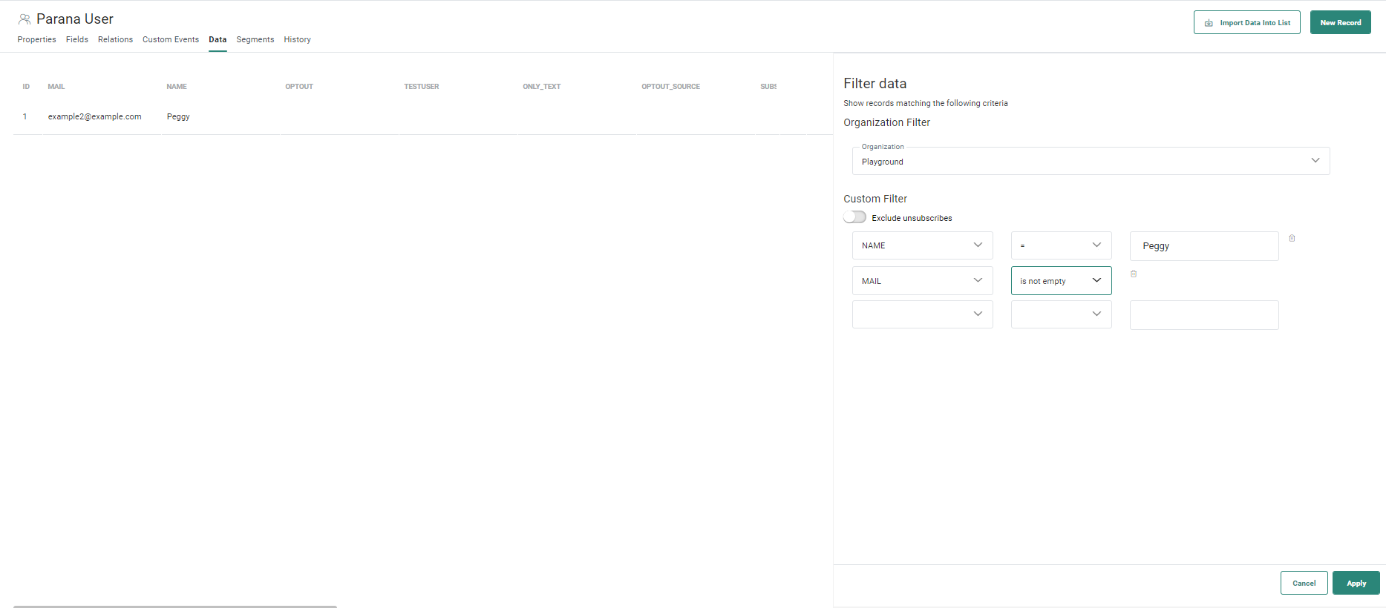Cancel the filter data panel
1386x608 pixels.
point(1304,583)
